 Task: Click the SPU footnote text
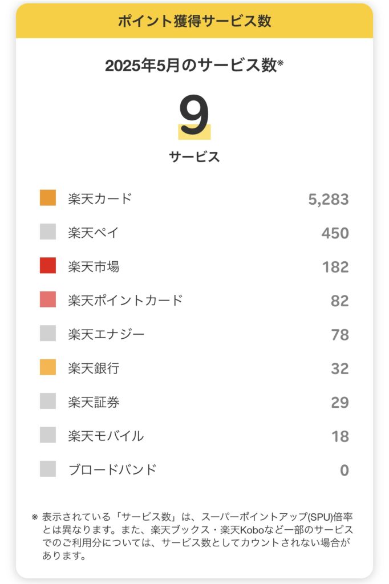(x=193, y=536)
